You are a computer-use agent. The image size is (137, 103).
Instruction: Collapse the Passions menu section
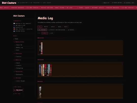[19, 53]
